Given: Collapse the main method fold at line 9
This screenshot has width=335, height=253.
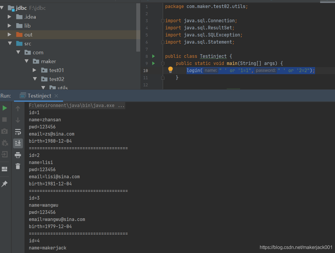Looking at the screenshot, I should click(163, 63).
